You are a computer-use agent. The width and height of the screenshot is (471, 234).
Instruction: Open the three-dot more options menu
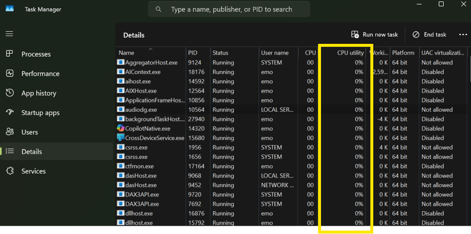(x=463, y=35)
